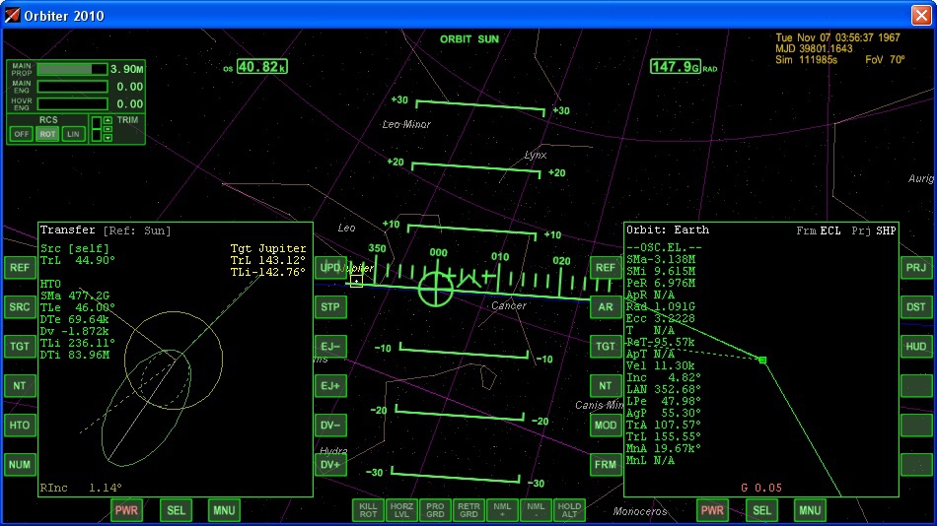Viewport: 937px width, 526px height.
Task: Click the HUD center direction reticle
Action: (436, 289)
